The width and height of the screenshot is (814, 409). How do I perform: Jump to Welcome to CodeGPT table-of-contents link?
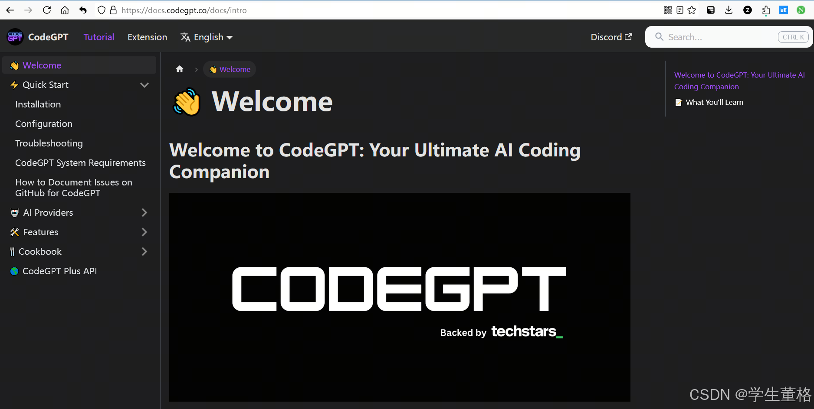[739, 81]
